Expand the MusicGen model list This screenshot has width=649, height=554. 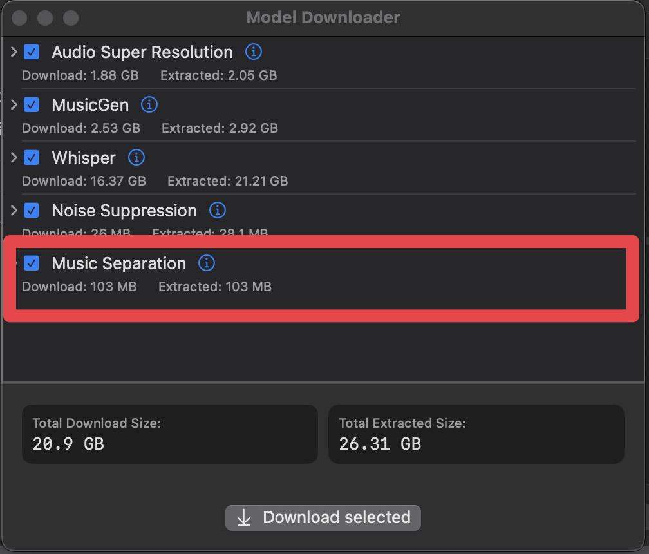pyautogui.click(x=14, y=104)
